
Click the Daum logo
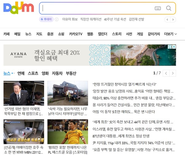tap(18, 8)
